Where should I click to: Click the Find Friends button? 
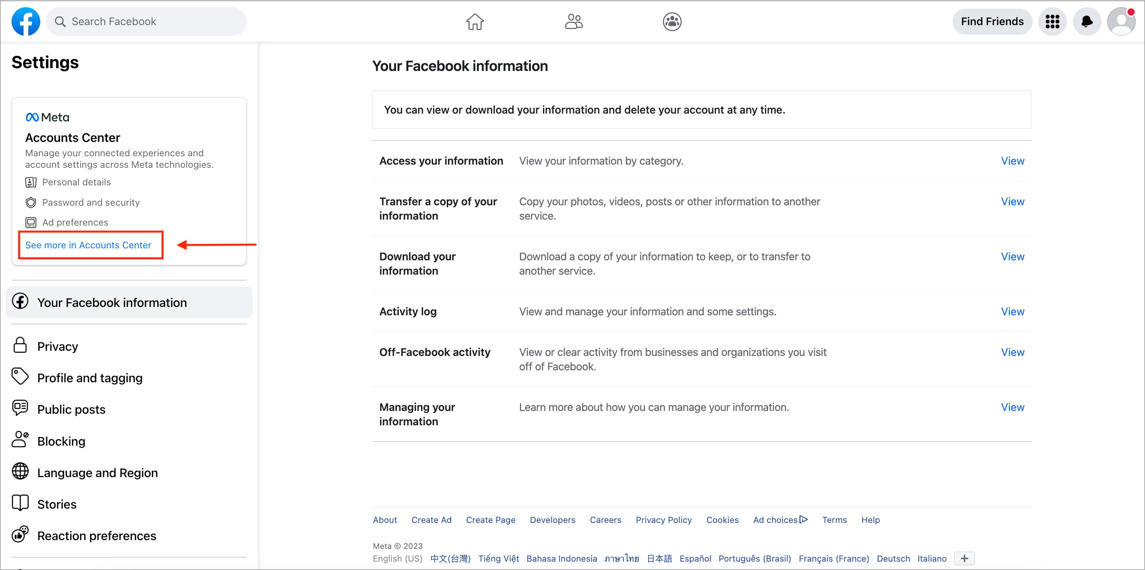pyautogui.click(x=992, y=21)
